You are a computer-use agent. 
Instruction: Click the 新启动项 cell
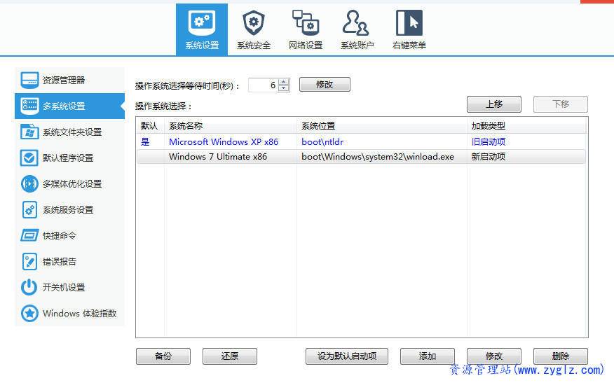(x=489, y=157)
